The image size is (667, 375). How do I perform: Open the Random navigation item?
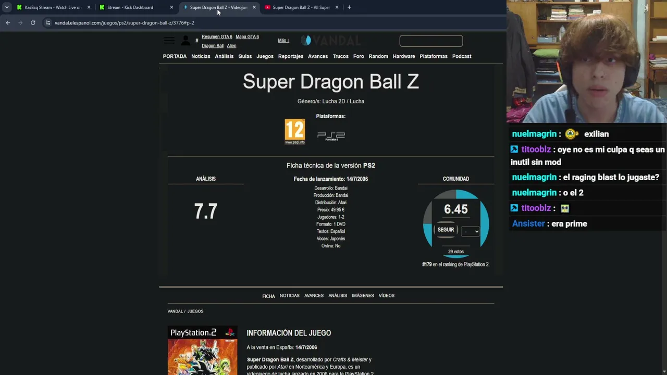pyautogui.click(x=378, y=56)
